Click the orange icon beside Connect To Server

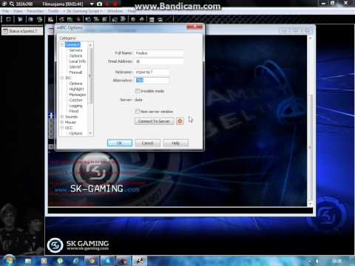[180, 121]
